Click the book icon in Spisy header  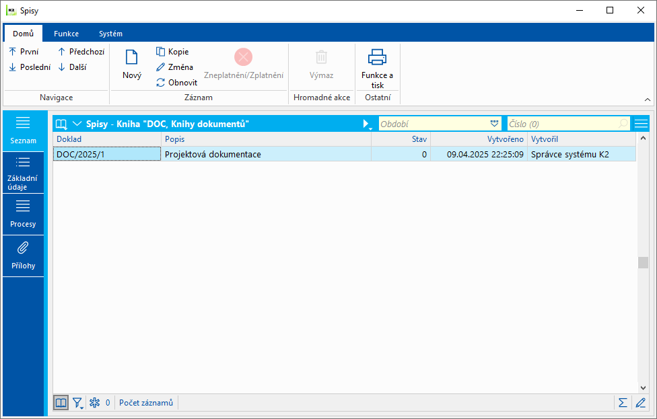click(62, 124)
